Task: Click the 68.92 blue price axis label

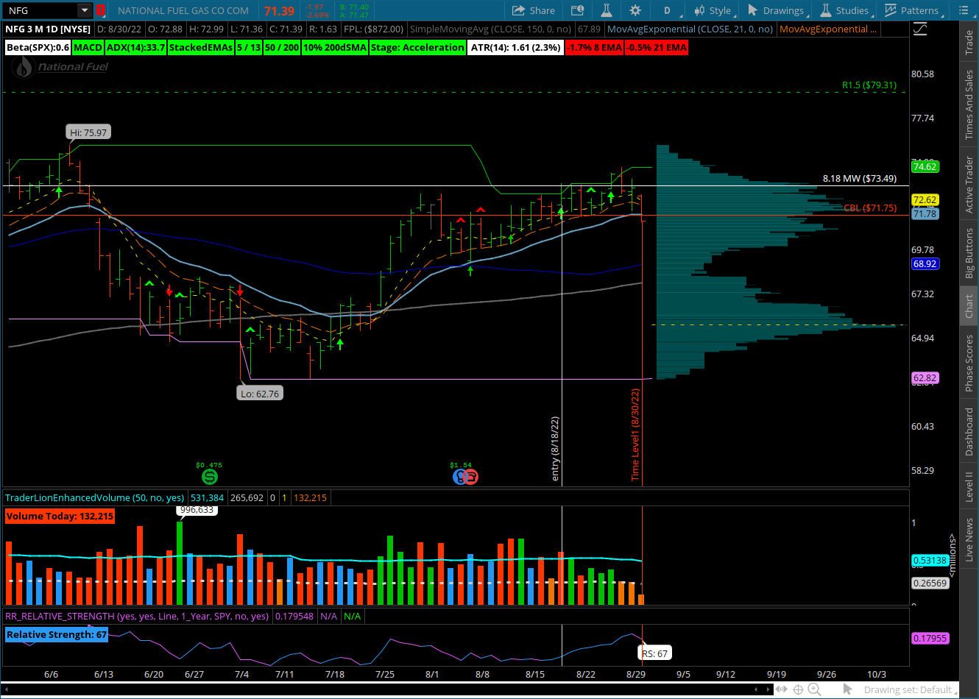Action: point(925,263)
